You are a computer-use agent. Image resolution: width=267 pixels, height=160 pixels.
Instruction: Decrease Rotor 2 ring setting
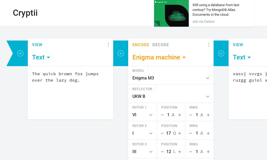pos(191,133)
